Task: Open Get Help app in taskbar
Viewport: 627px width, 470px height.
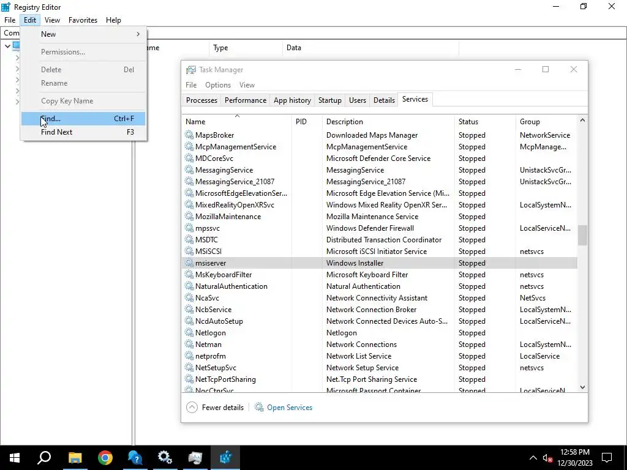Action: point(135,458)
